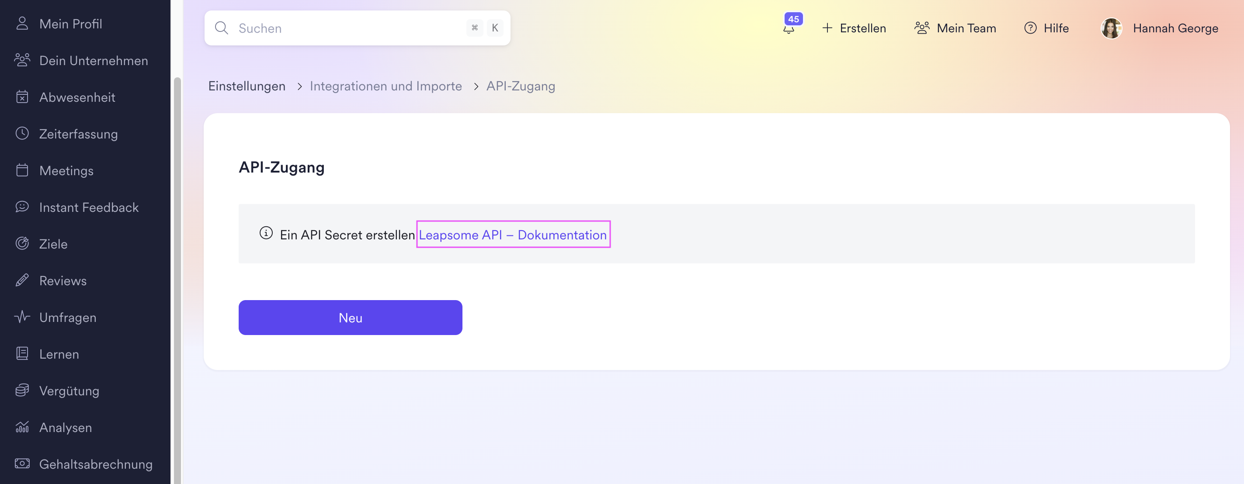Click the Umfragen pulse icon
This screenshot has width=1244, height=484.
[22, 317]
